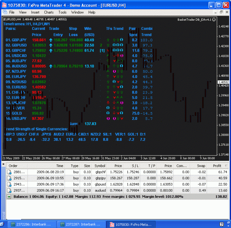Click the chart document icon beside File menu
The height and width of the screenshot is (228, 231).
point(5,12)
